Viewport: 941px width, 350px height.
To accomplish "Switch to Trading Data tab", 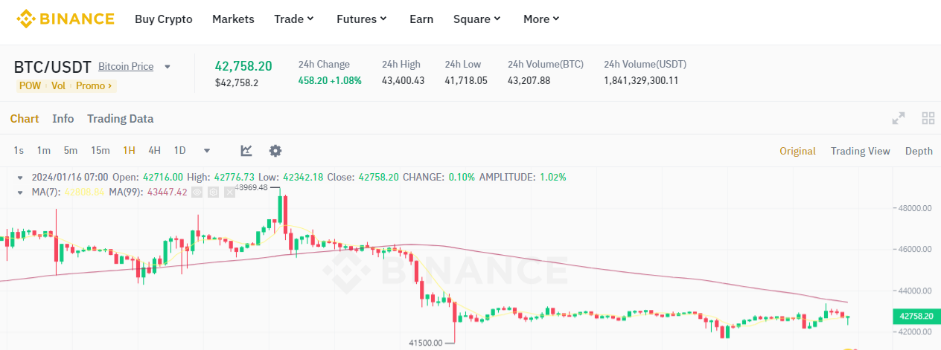I will [121, 119].
